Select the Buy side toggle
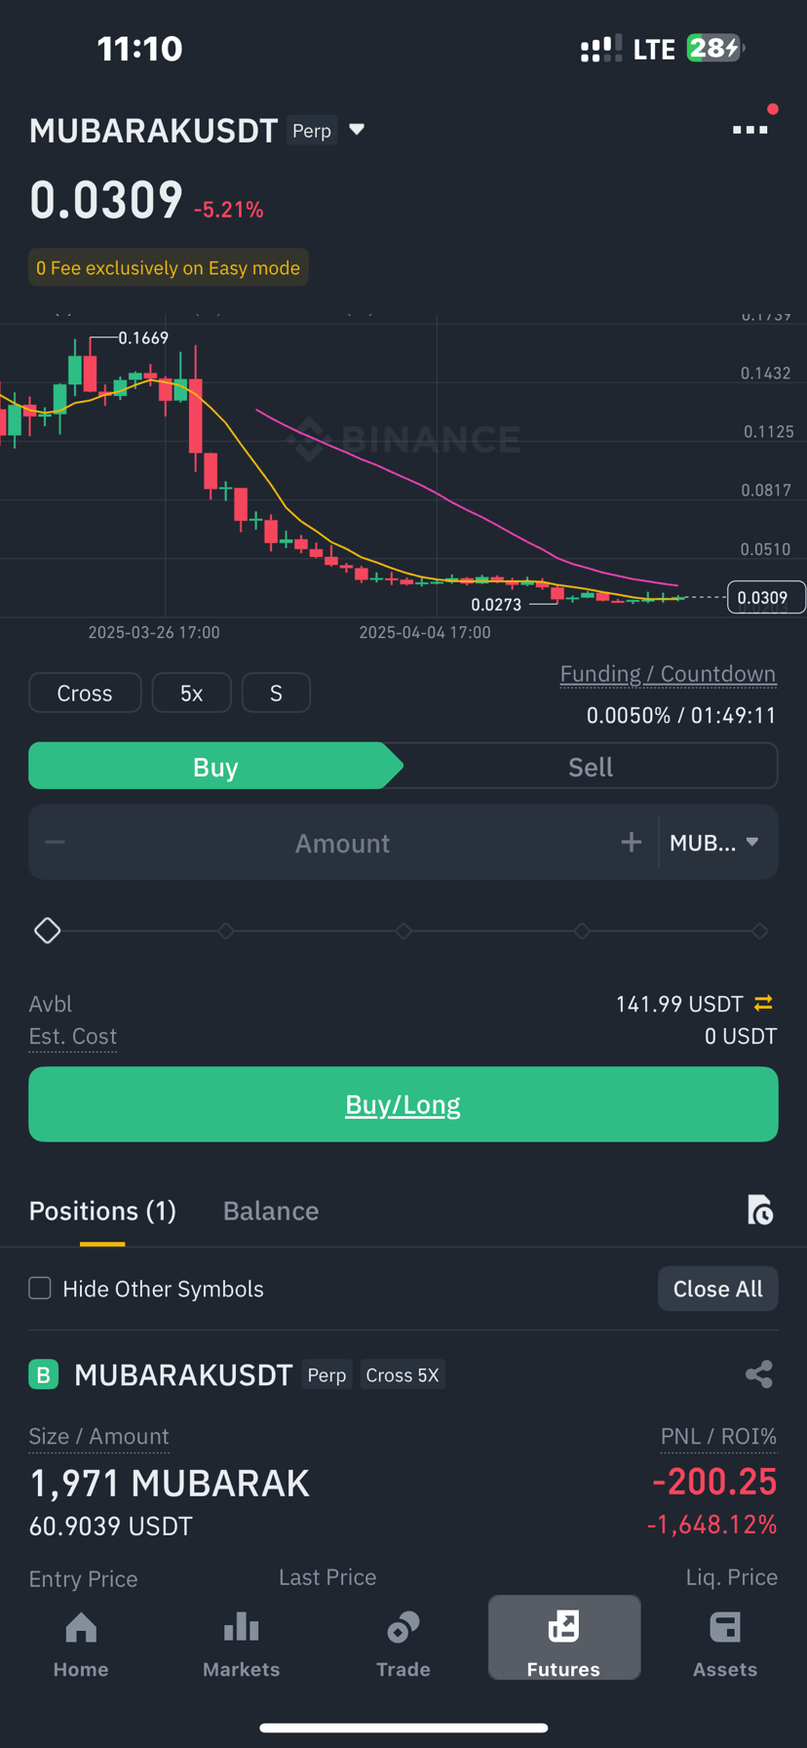The width and height of the screenshot is (807, 1748). point(215,767)
